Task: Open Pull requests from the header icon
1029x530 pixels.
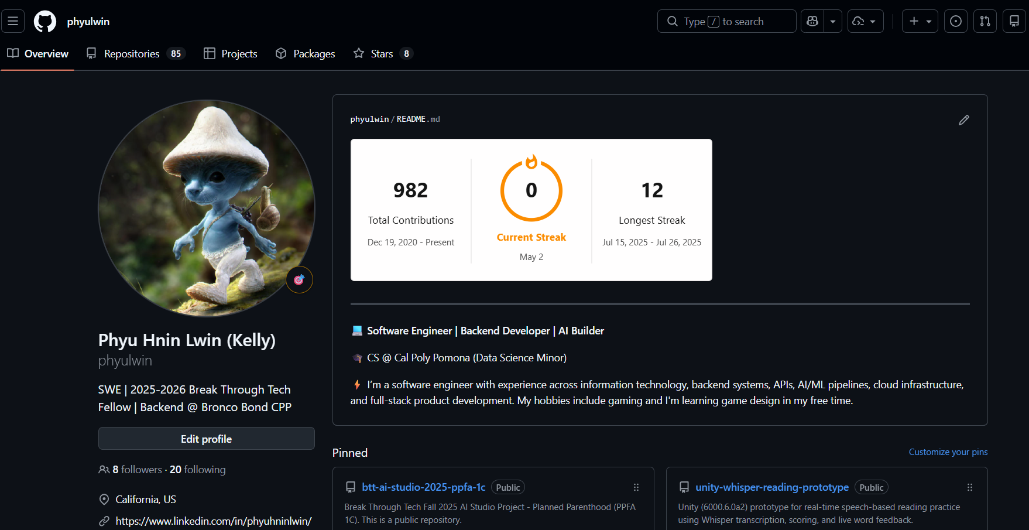Action: pyautogui.click(x=985, y=21)
